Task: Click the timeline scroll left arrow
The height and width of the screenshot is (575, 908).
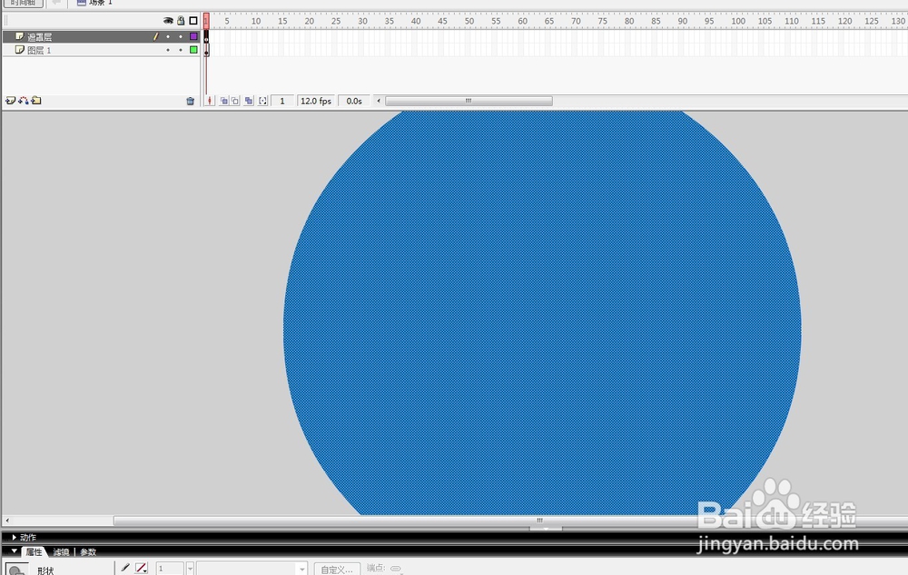Action: click(379, 101)
